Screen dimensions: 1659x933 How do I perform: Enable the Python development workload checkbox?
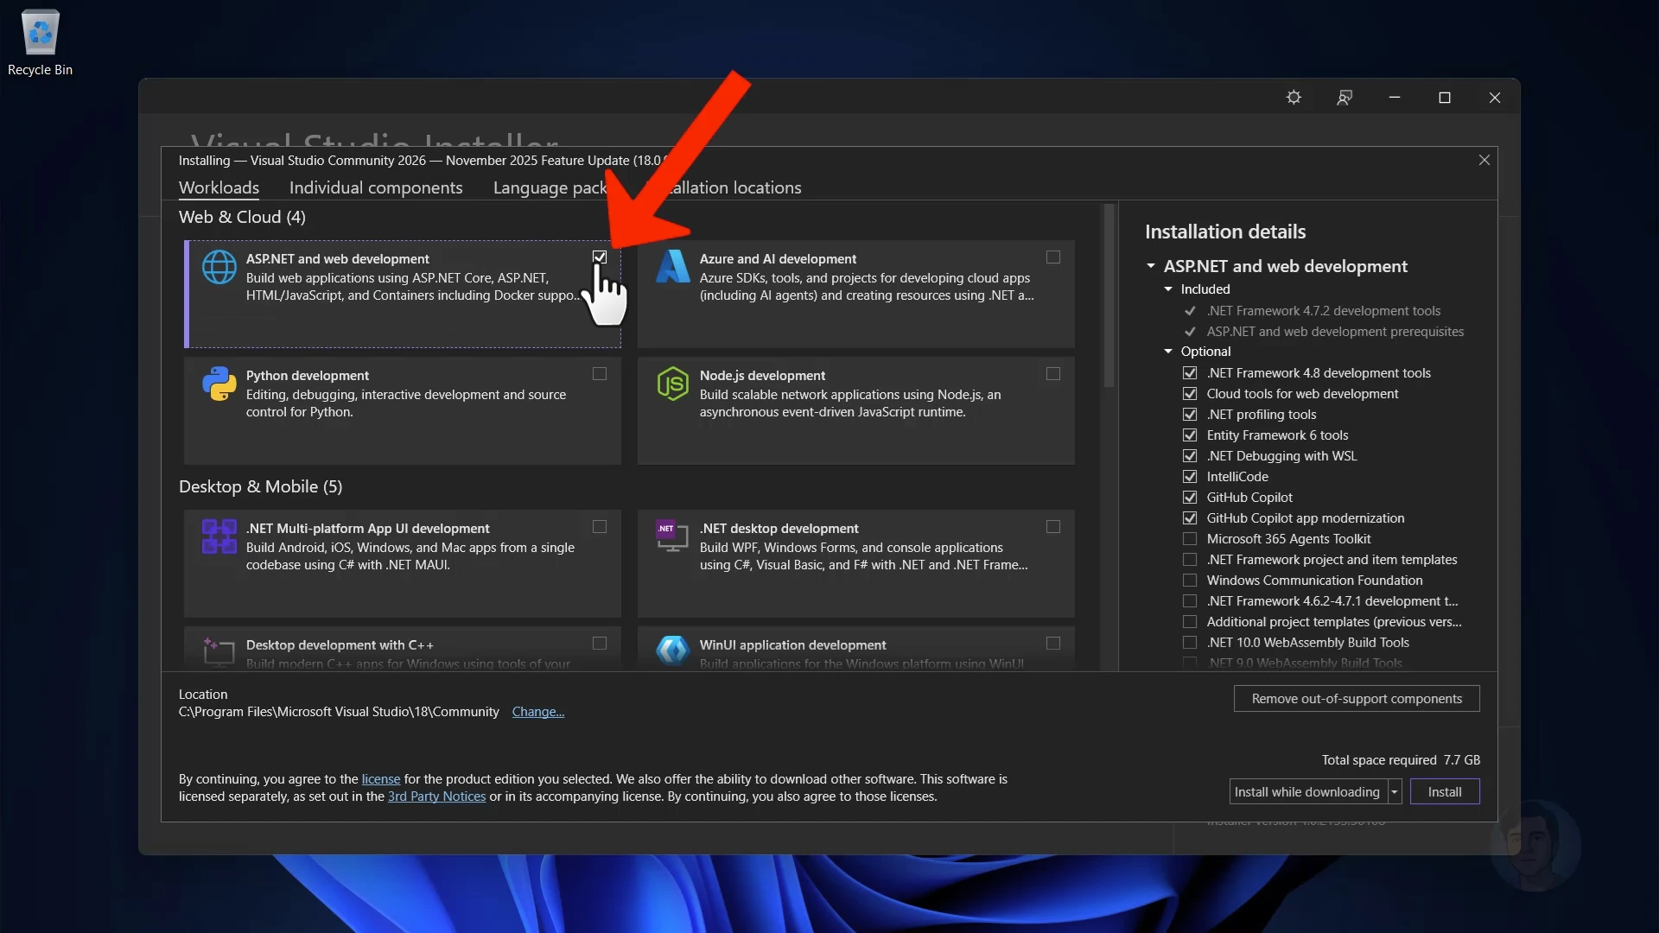click(x=600, y=374)
